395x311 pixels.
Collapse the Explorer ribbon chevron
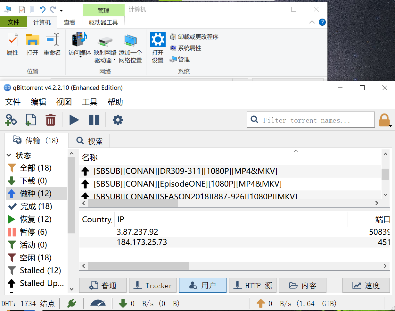[312, 22]
